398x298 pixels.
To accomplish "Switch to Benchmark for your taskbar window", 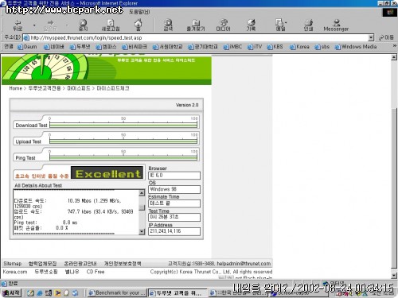I will pos(117,292).
